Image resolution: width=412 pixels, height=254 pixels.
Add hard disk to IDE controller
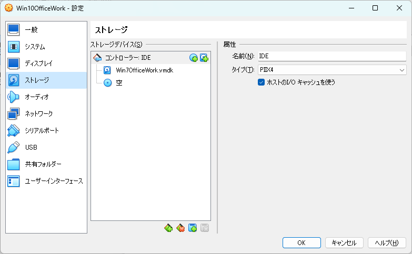[x=204, y=58]
